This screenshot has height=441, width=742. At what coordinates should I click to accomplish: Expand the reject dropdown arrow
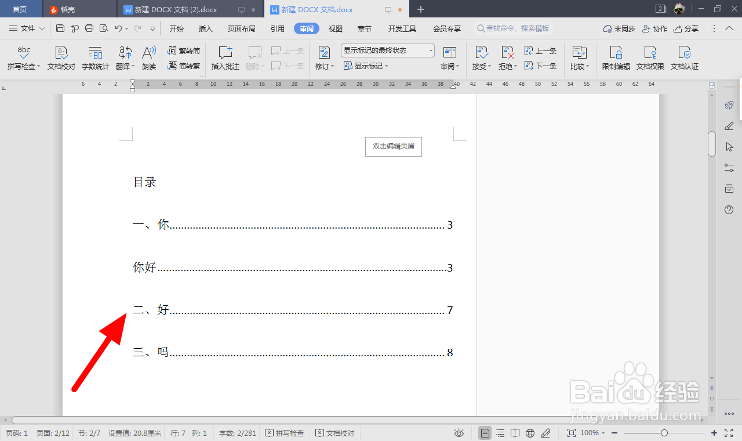(516, 67)
